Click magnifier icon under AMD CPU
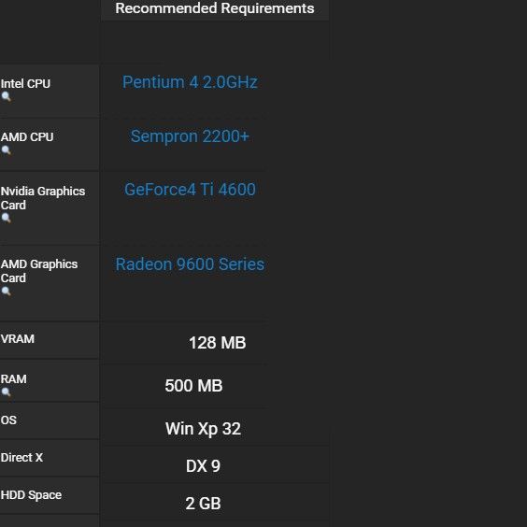The height and width of the screenshot is (527, 527). (x=6, y=150)
